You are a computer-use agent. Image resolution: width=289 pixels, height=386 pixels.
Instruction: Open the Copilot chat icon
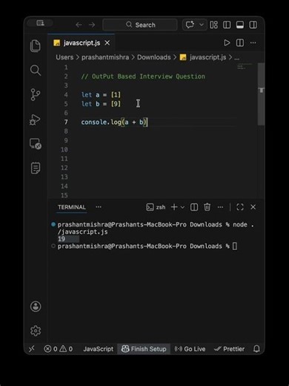pos(190,24)
